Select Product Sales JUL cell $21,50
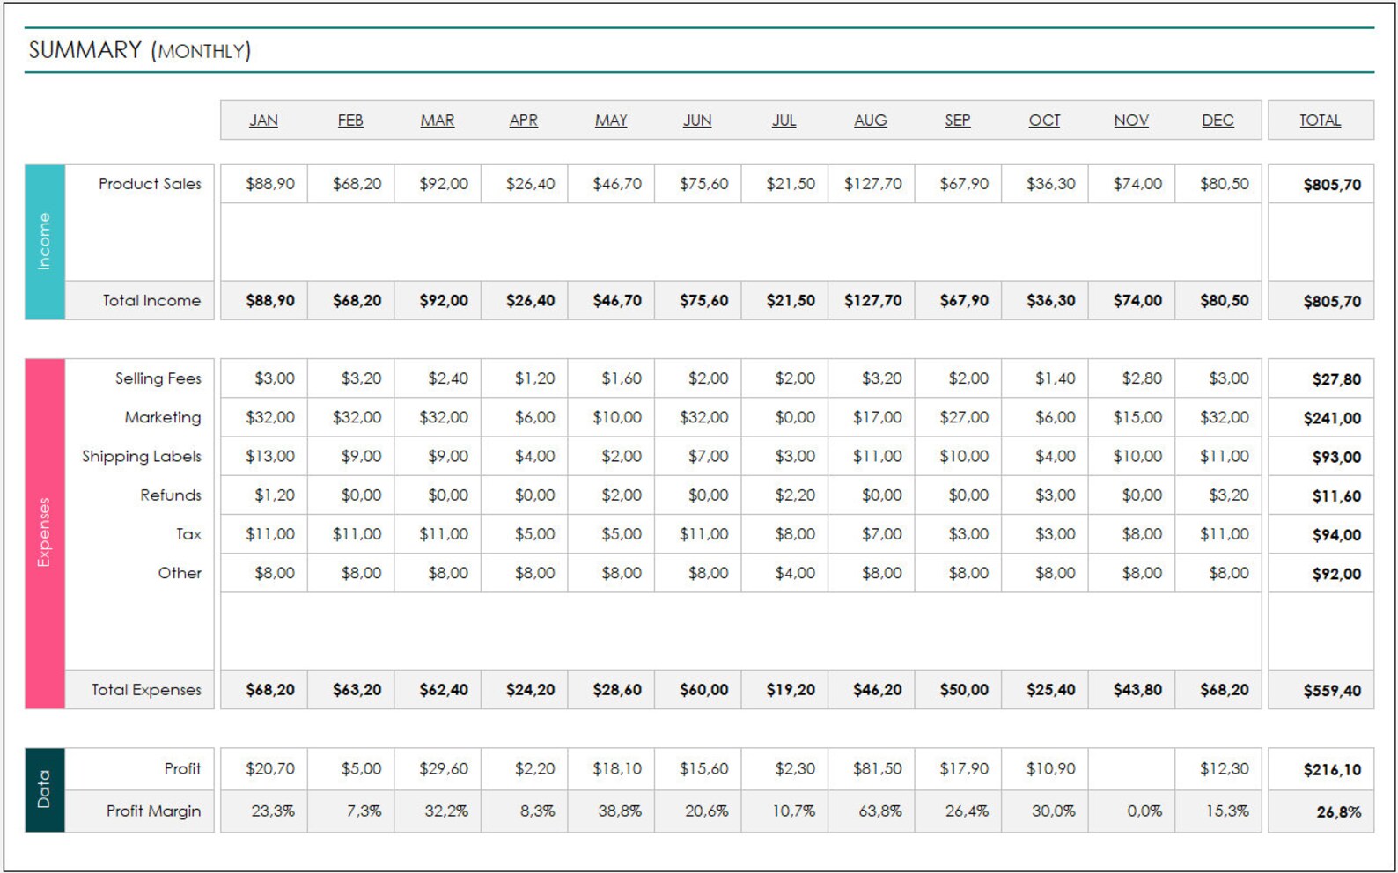 tap(785, 184)
